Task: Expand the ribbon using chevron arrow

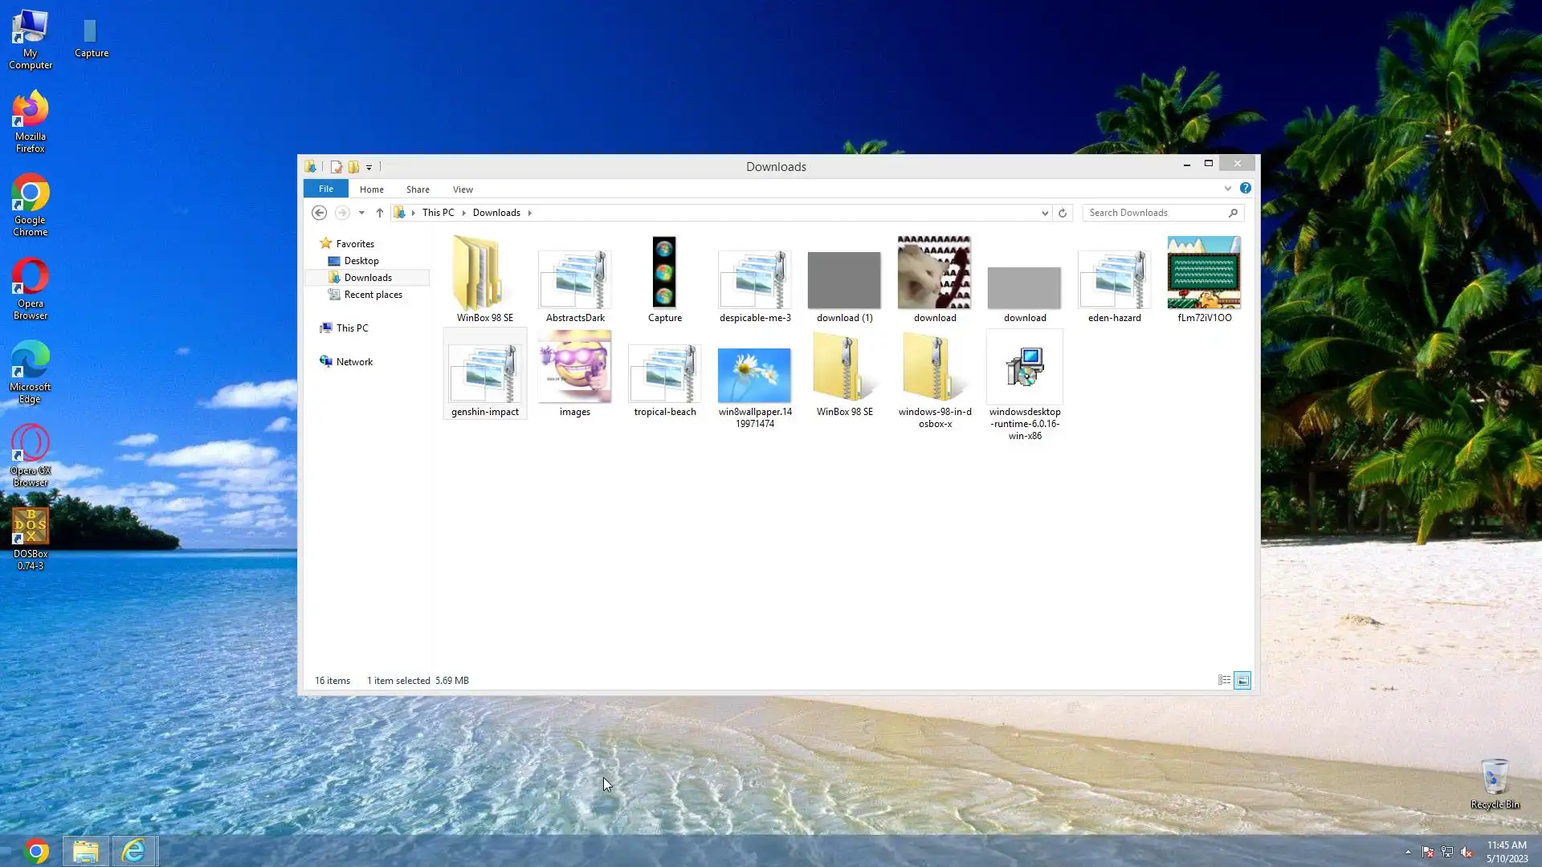Action: [x=1227, y=189]
